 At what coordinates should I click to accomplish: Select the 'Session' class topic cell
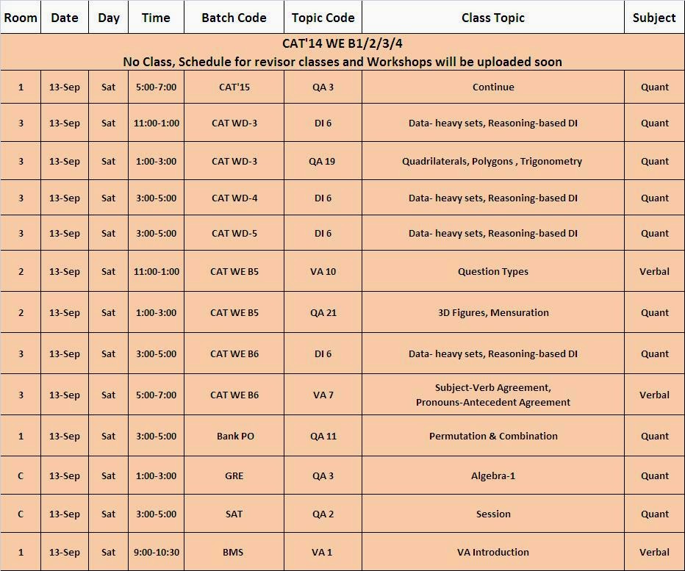[x=492, y=514]
